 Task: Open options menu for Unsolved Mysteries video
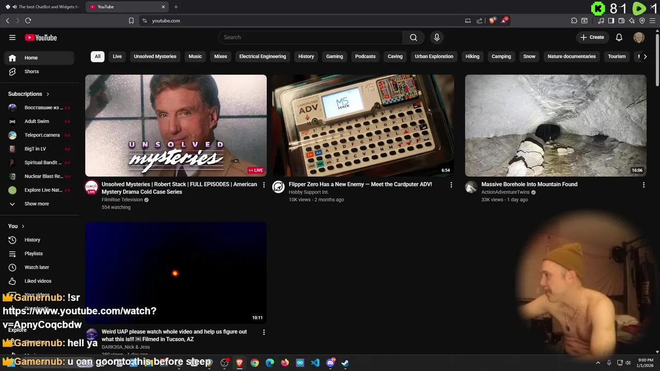[x=264, y=184]
